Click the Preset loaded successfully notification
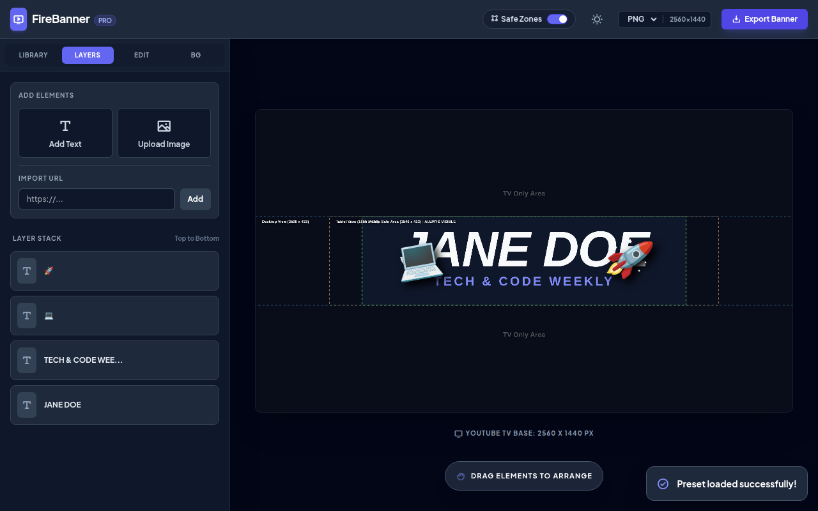This screenshot has width=818, height=511. (x=727, y=484)
